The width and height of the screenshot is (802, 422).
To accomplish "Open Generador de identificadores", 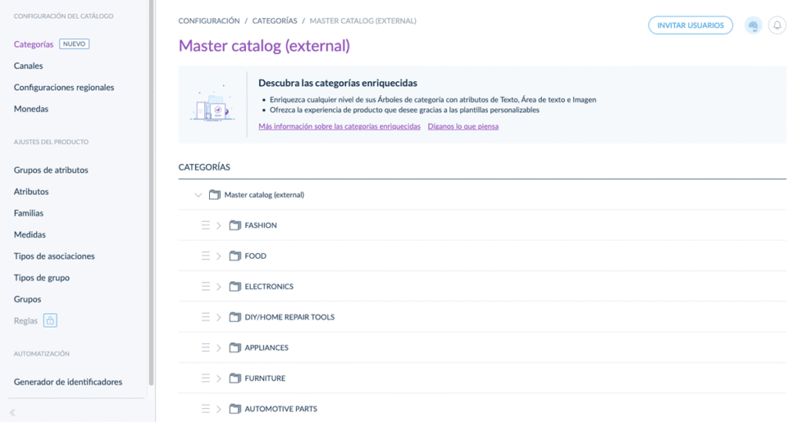I will click(68, 381).
